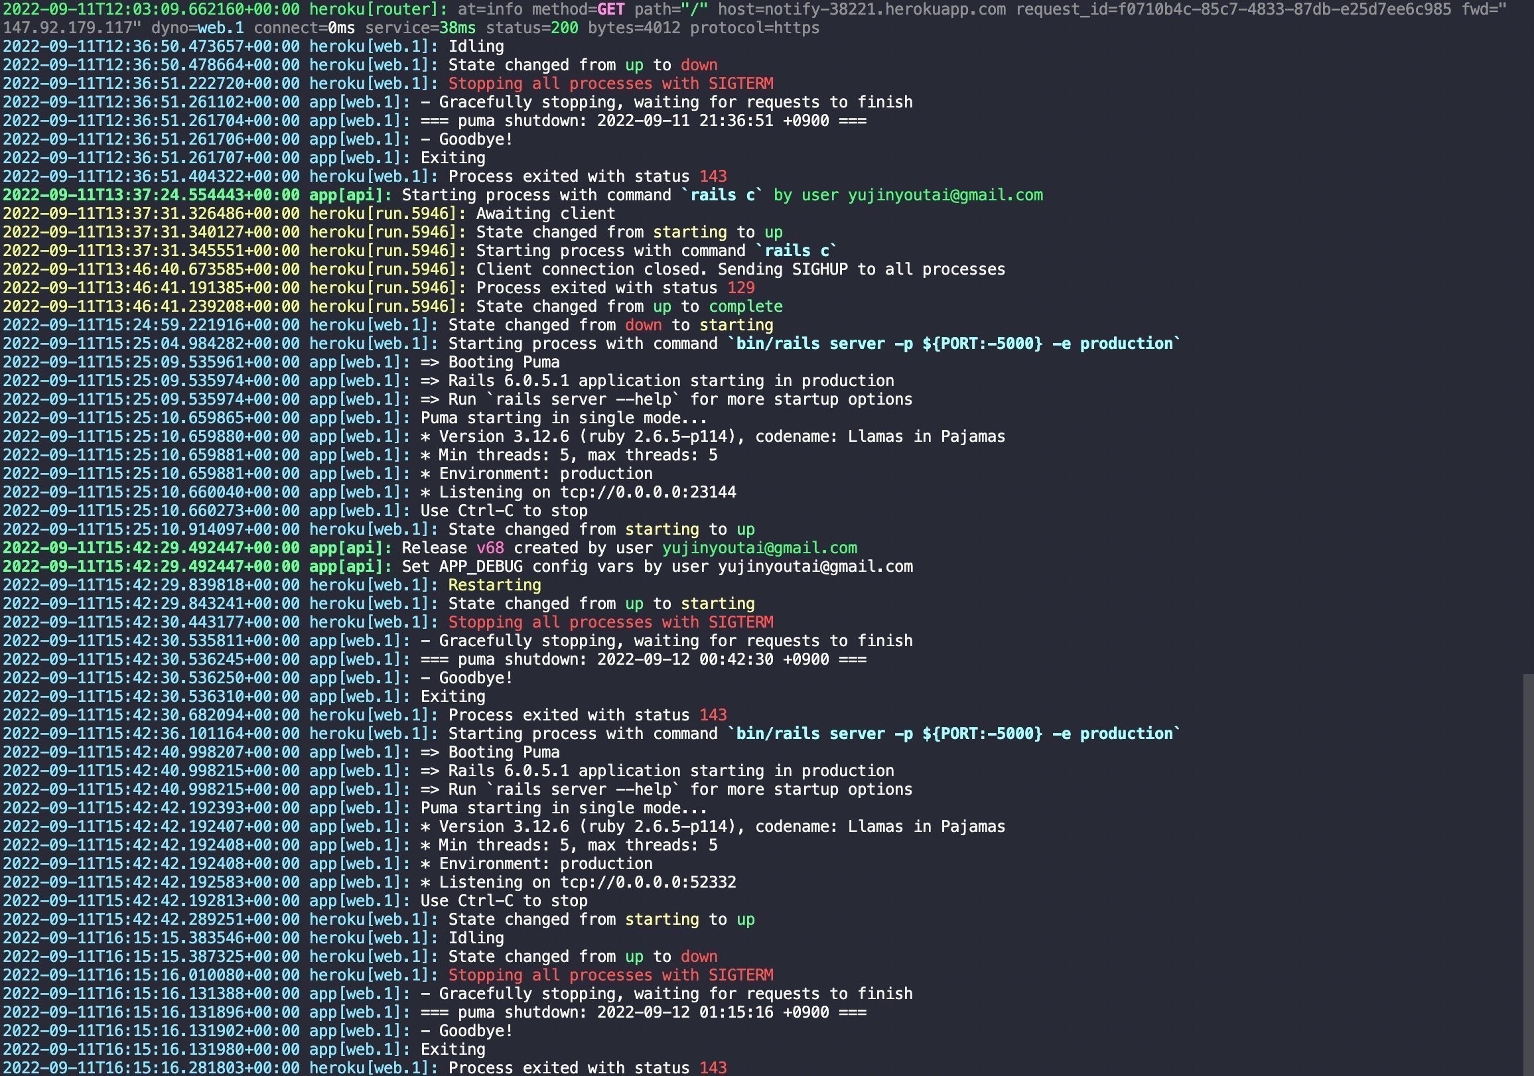Screen dimensions: 1534x1076
Task: Click heroku[run.5946] 'Starting process with command' line
Action: click(420, 252)
